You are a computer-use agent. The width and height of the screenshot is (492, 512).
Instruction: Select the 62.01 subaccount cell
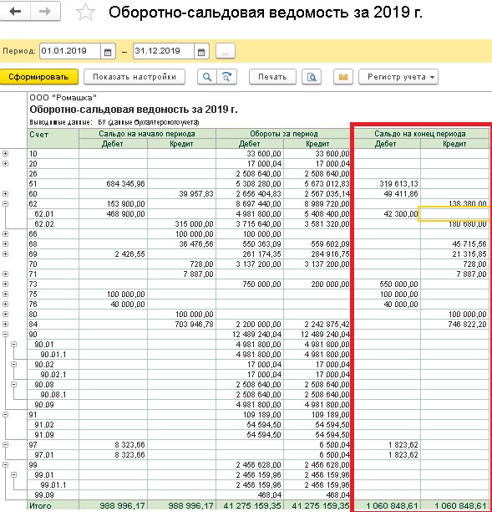(x=53, y=214)
